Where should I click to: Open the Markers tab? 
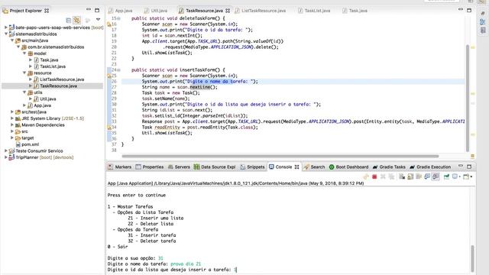coord(120,167)
